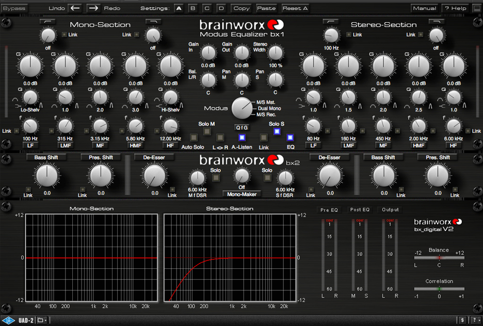Screen dimensions: 483x326
Task: Click the Pan M knob
Action: 242,80
